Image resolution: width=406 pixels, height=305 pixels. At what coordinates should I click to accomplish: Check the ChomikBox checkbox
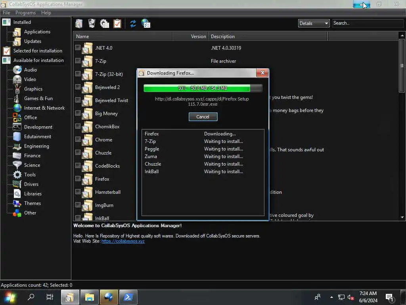pyautogui.click(x=78, y=126)
